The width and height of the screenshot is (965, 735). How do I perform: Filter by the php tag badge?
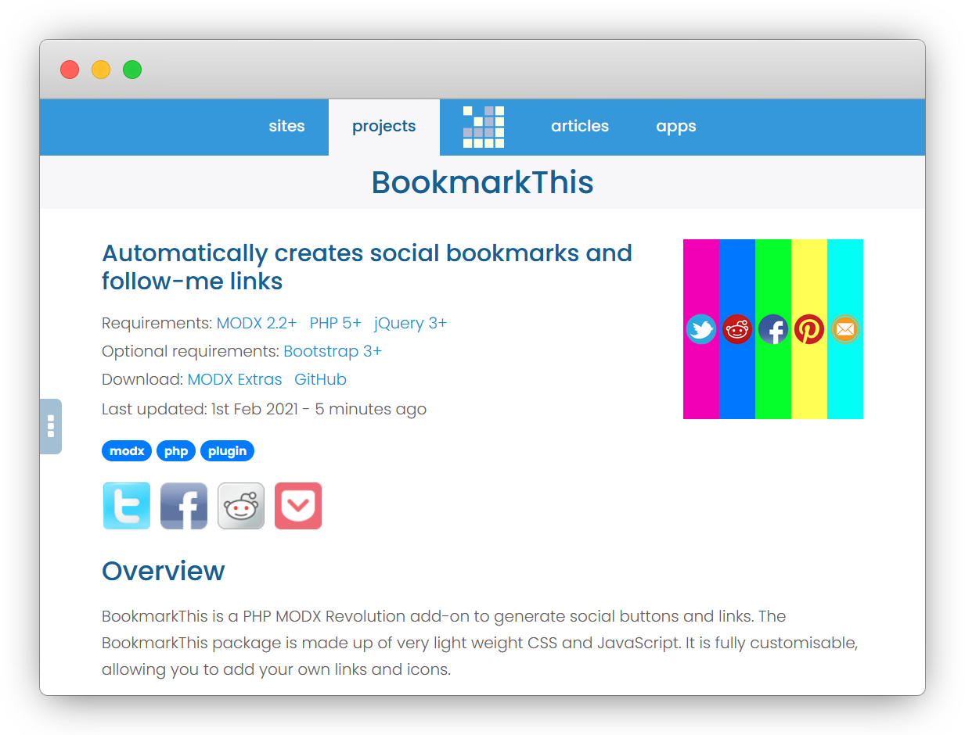(176, 451)
